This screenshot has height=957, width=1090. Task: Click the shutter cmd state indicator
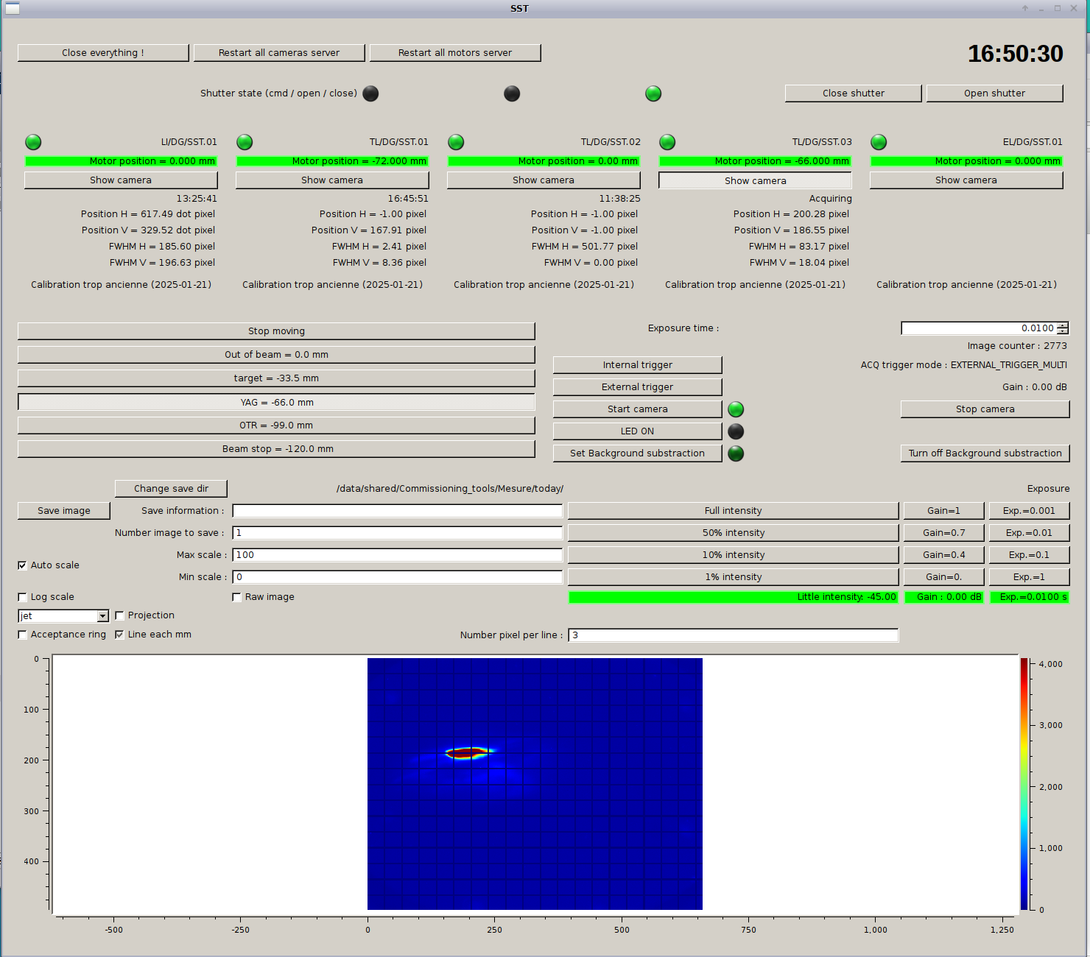click(x=370, y=93)
